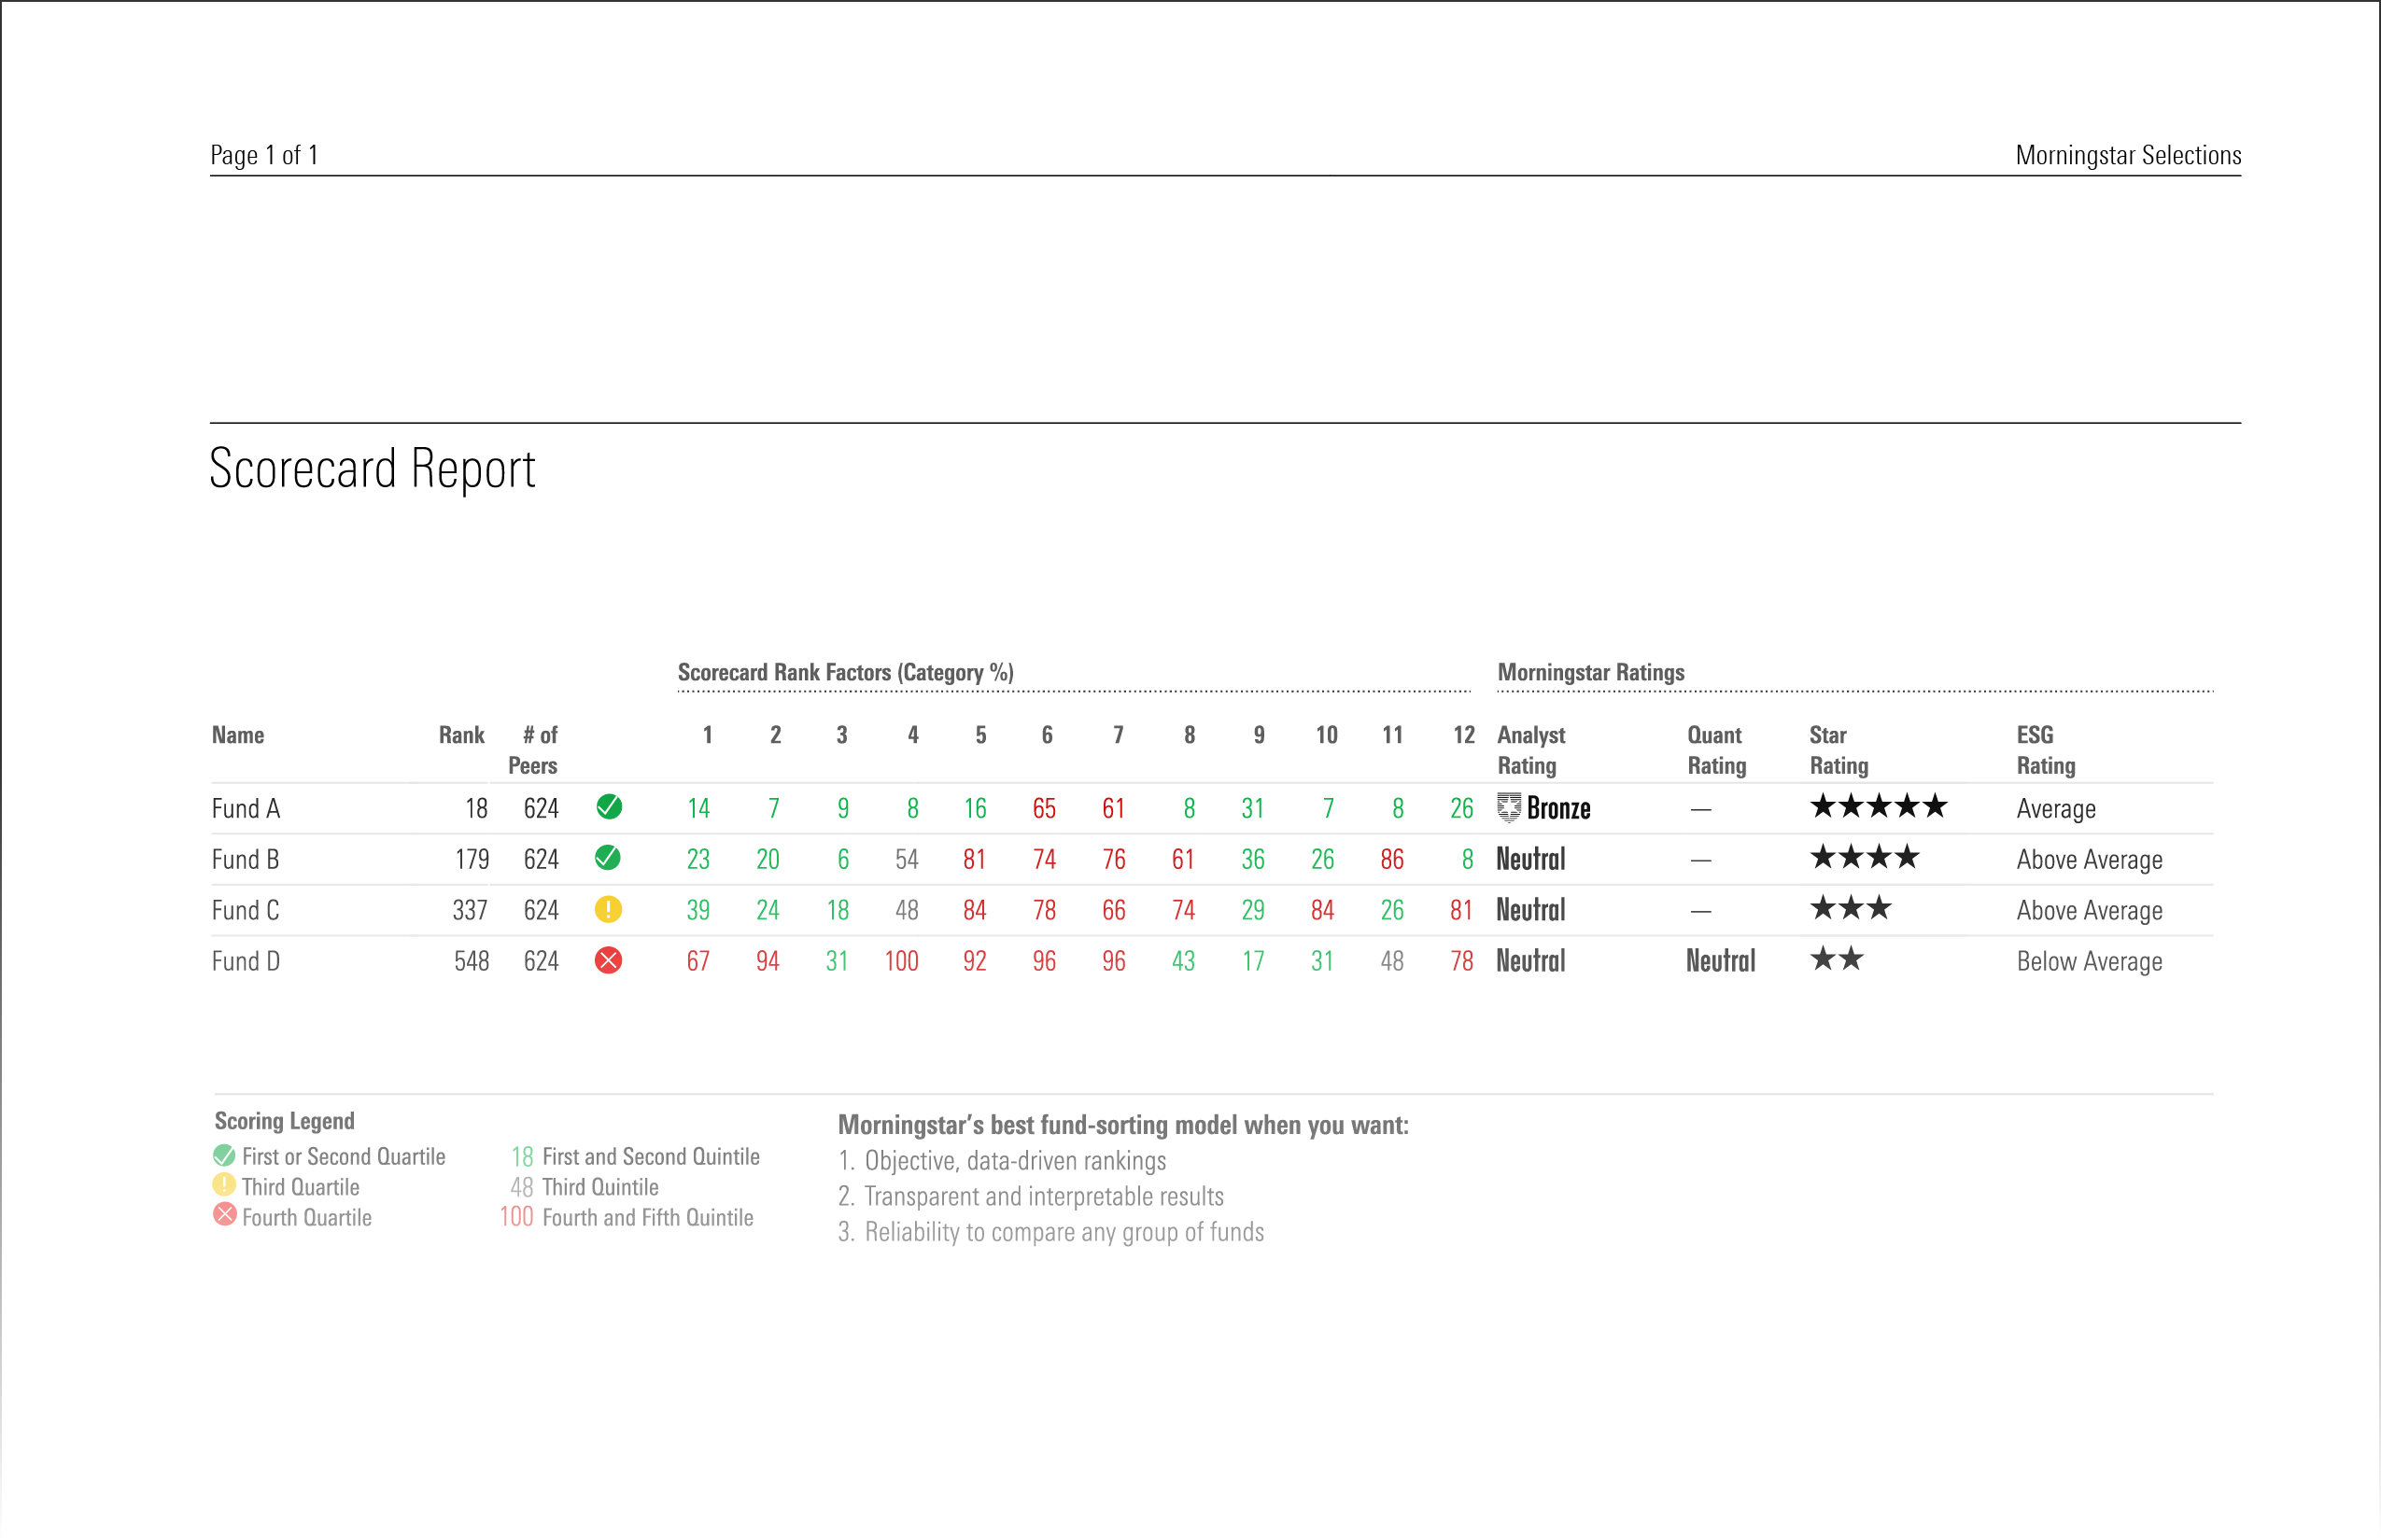The image size is (2381, 1540).
Task: Click Fund D red X status icon
Action: tap(608, 960)
